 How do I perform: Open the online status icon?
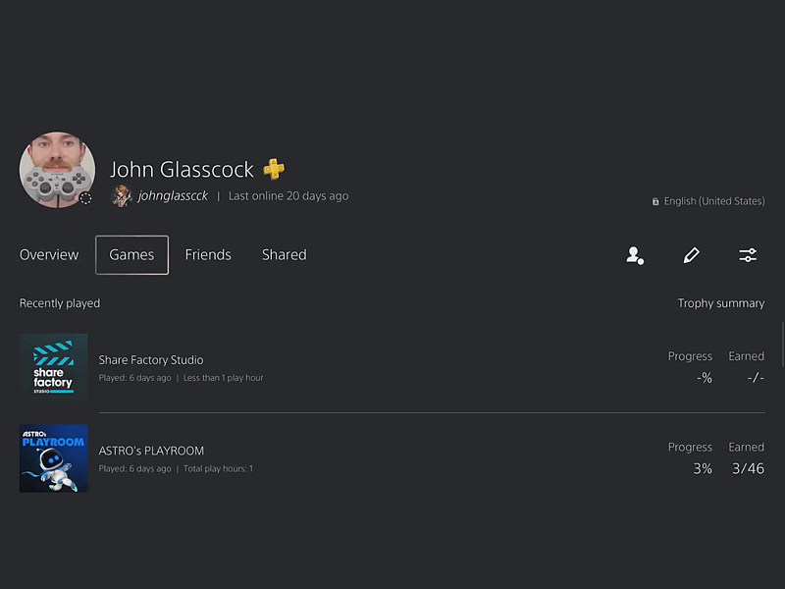pyautogui.click(x=635, y=255)
